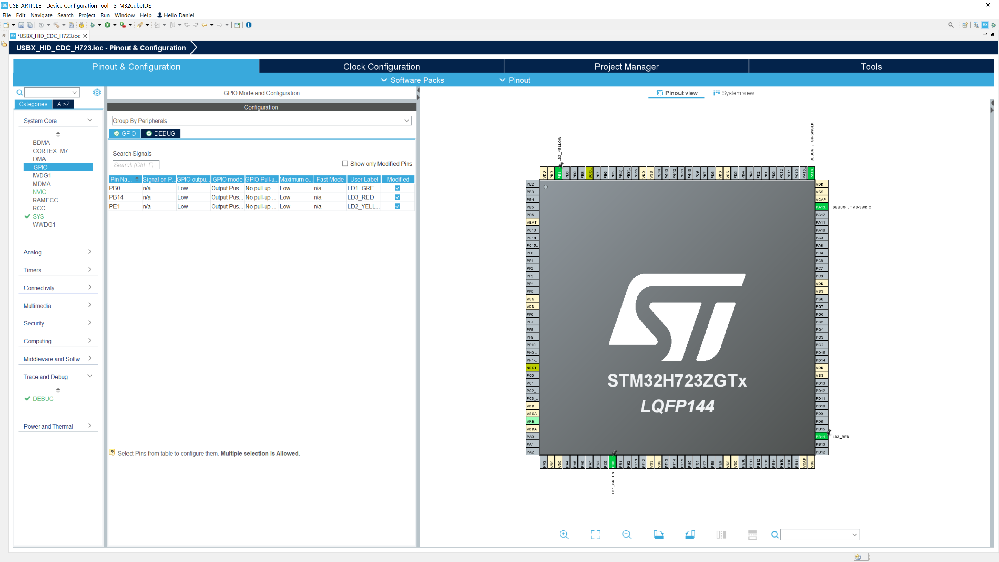999x562 pixels.
Task: Build the project with the hammer icon
Action: point(56,25)
